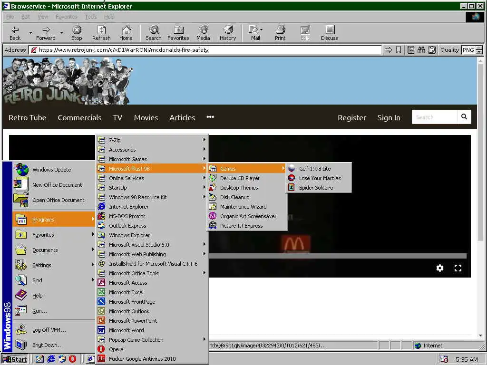Launch Microsoft Word from Programs
Viewport: 487px width, 365px height.
152,330
